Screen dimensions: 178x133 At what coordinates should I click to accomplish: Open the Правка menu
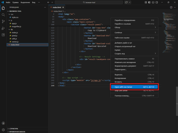pyautogui.click(x=15, y=2)
